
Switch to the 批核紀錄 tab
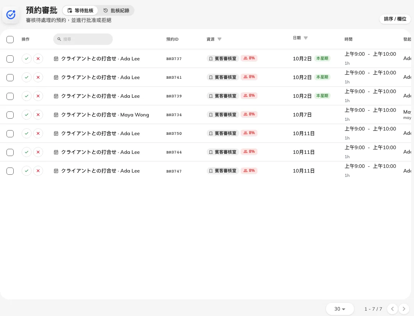[116, 10]
